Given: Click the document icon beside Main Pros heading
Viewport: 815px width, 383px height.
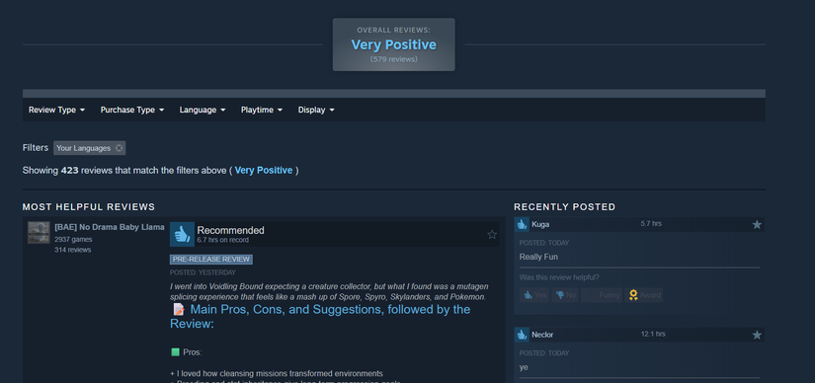Looking at the screenshot, I should 178,309.
